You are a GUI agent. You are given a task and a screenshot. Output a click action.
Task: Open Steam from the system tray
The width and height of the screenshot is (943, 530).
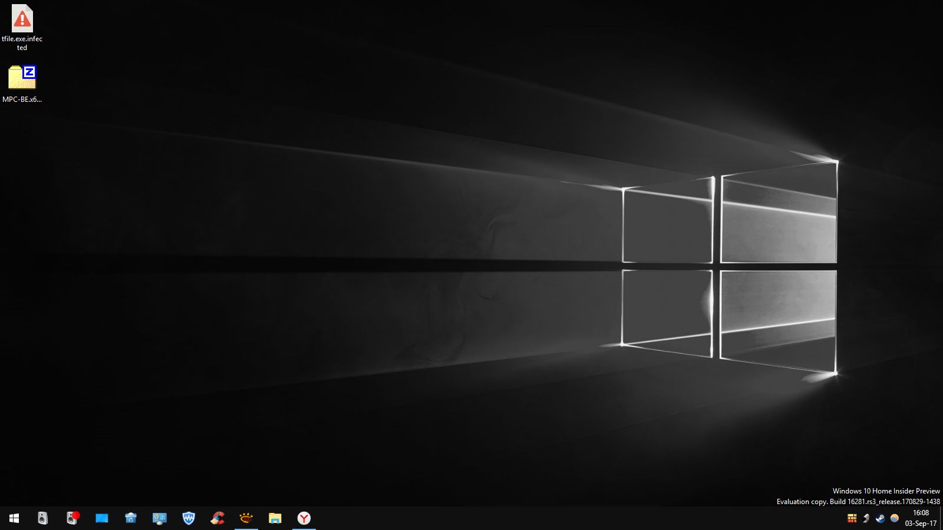tap(880, 518)
